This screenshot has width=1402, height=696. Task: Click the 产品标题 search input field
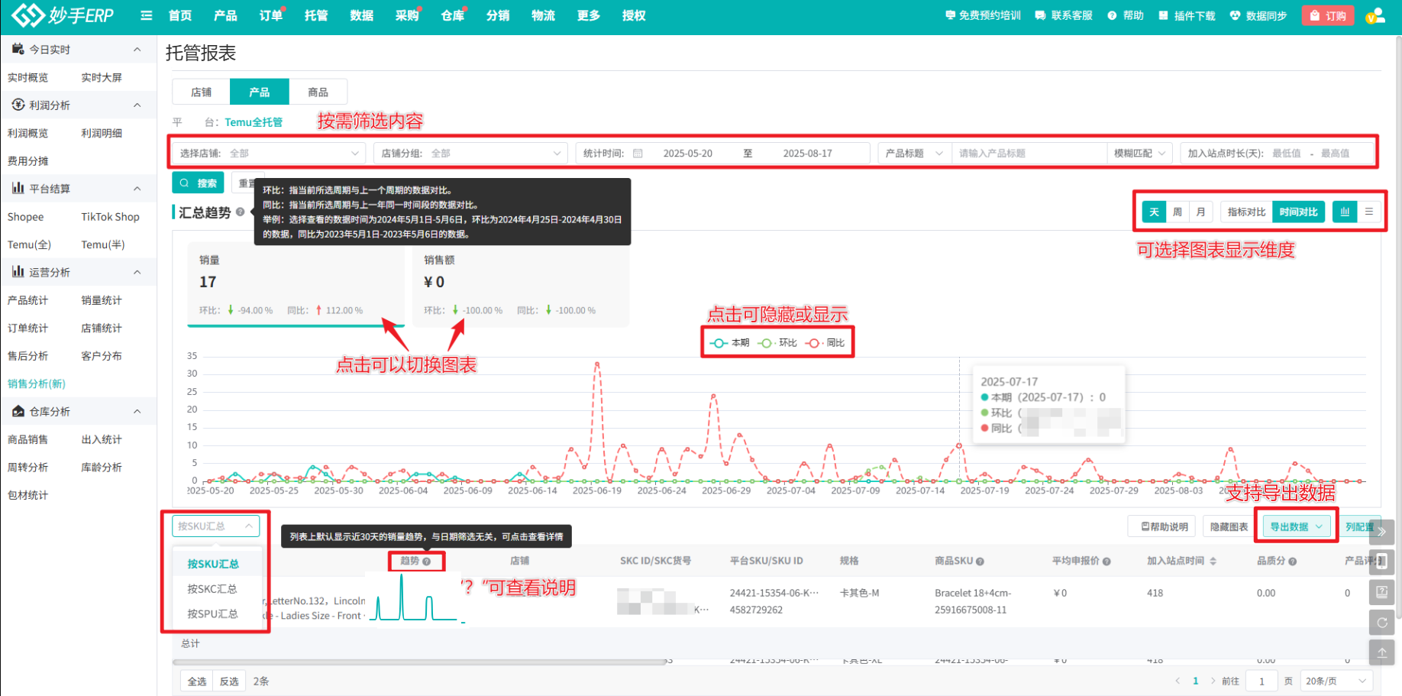pos(1027,154)
